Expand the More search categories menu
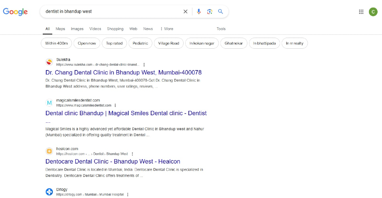The height and width of the screenshot is (198, 382). (x=166, y=29)
